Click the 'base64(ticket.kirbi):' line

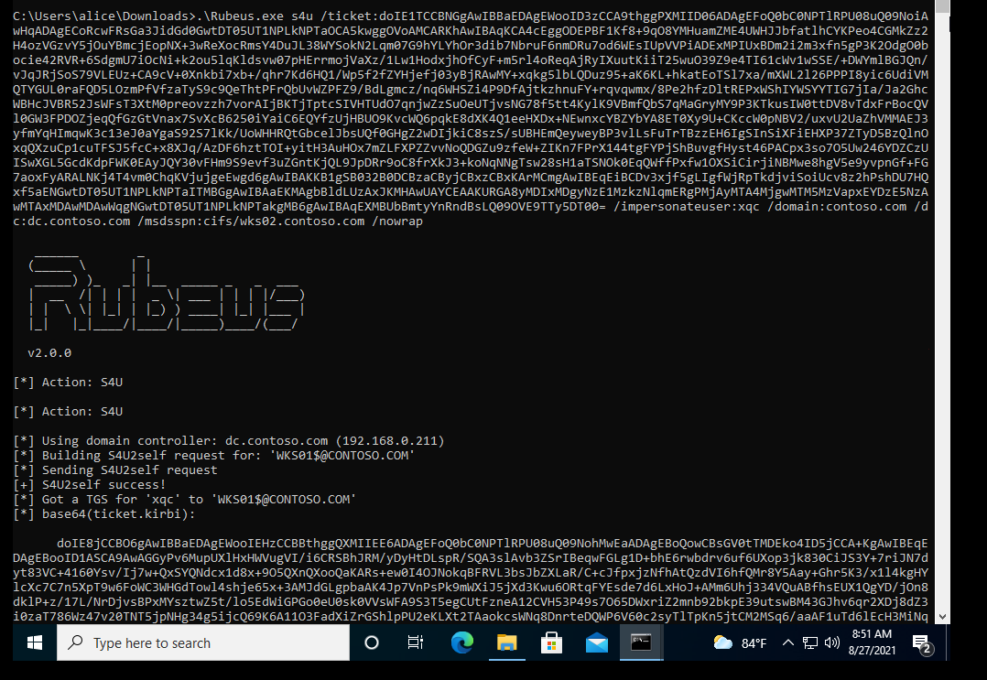coord(104,514)
